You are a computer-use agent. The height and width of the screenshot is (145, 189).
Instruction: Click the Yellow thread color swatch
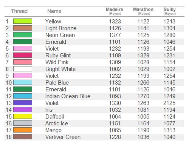pyautogui.click(x=23, y=21)
